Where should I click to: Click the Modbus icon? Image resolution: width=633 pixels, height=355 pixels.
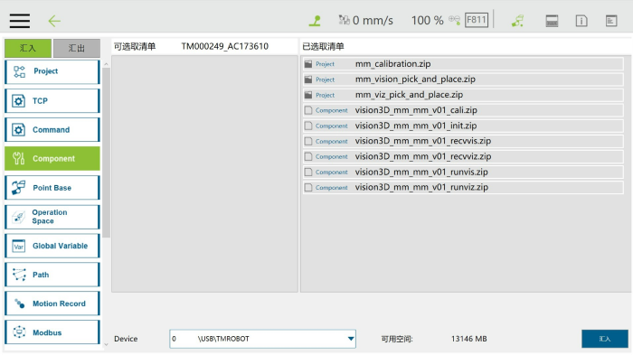pyautogui.click(x=19, y=332)
